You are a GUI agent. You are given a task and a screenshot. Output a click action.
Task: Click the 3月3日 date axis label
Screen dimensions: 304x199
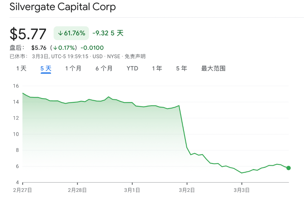click(x=242, y=190)
